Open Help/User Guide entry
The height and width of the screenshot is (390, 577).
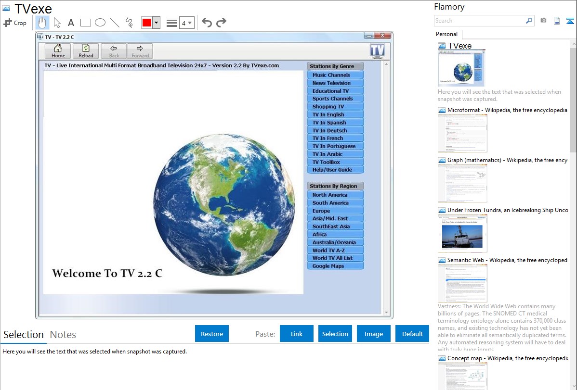pos(335,170)
